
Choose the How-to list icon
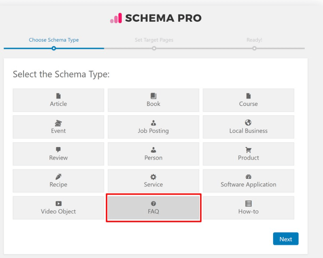pos(249,203)
